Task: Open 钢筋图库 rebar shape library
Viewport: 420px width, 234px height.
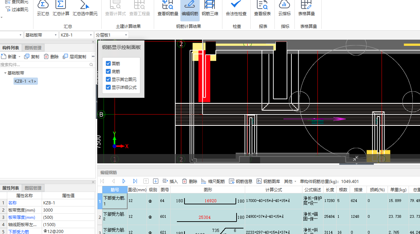Action: pos(268,181)
